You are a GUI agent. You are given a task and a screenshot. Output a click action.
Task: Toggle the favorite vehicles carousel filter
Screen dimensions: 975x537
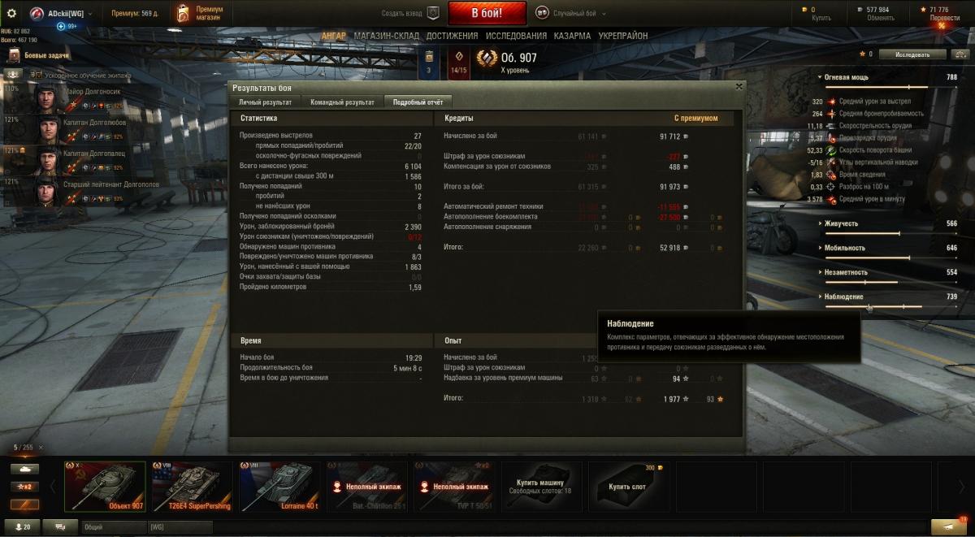pos(24,504)
